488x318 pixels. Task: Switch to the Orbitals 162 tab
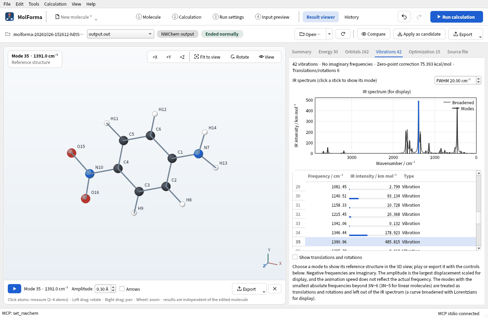(x=357, y=52)
